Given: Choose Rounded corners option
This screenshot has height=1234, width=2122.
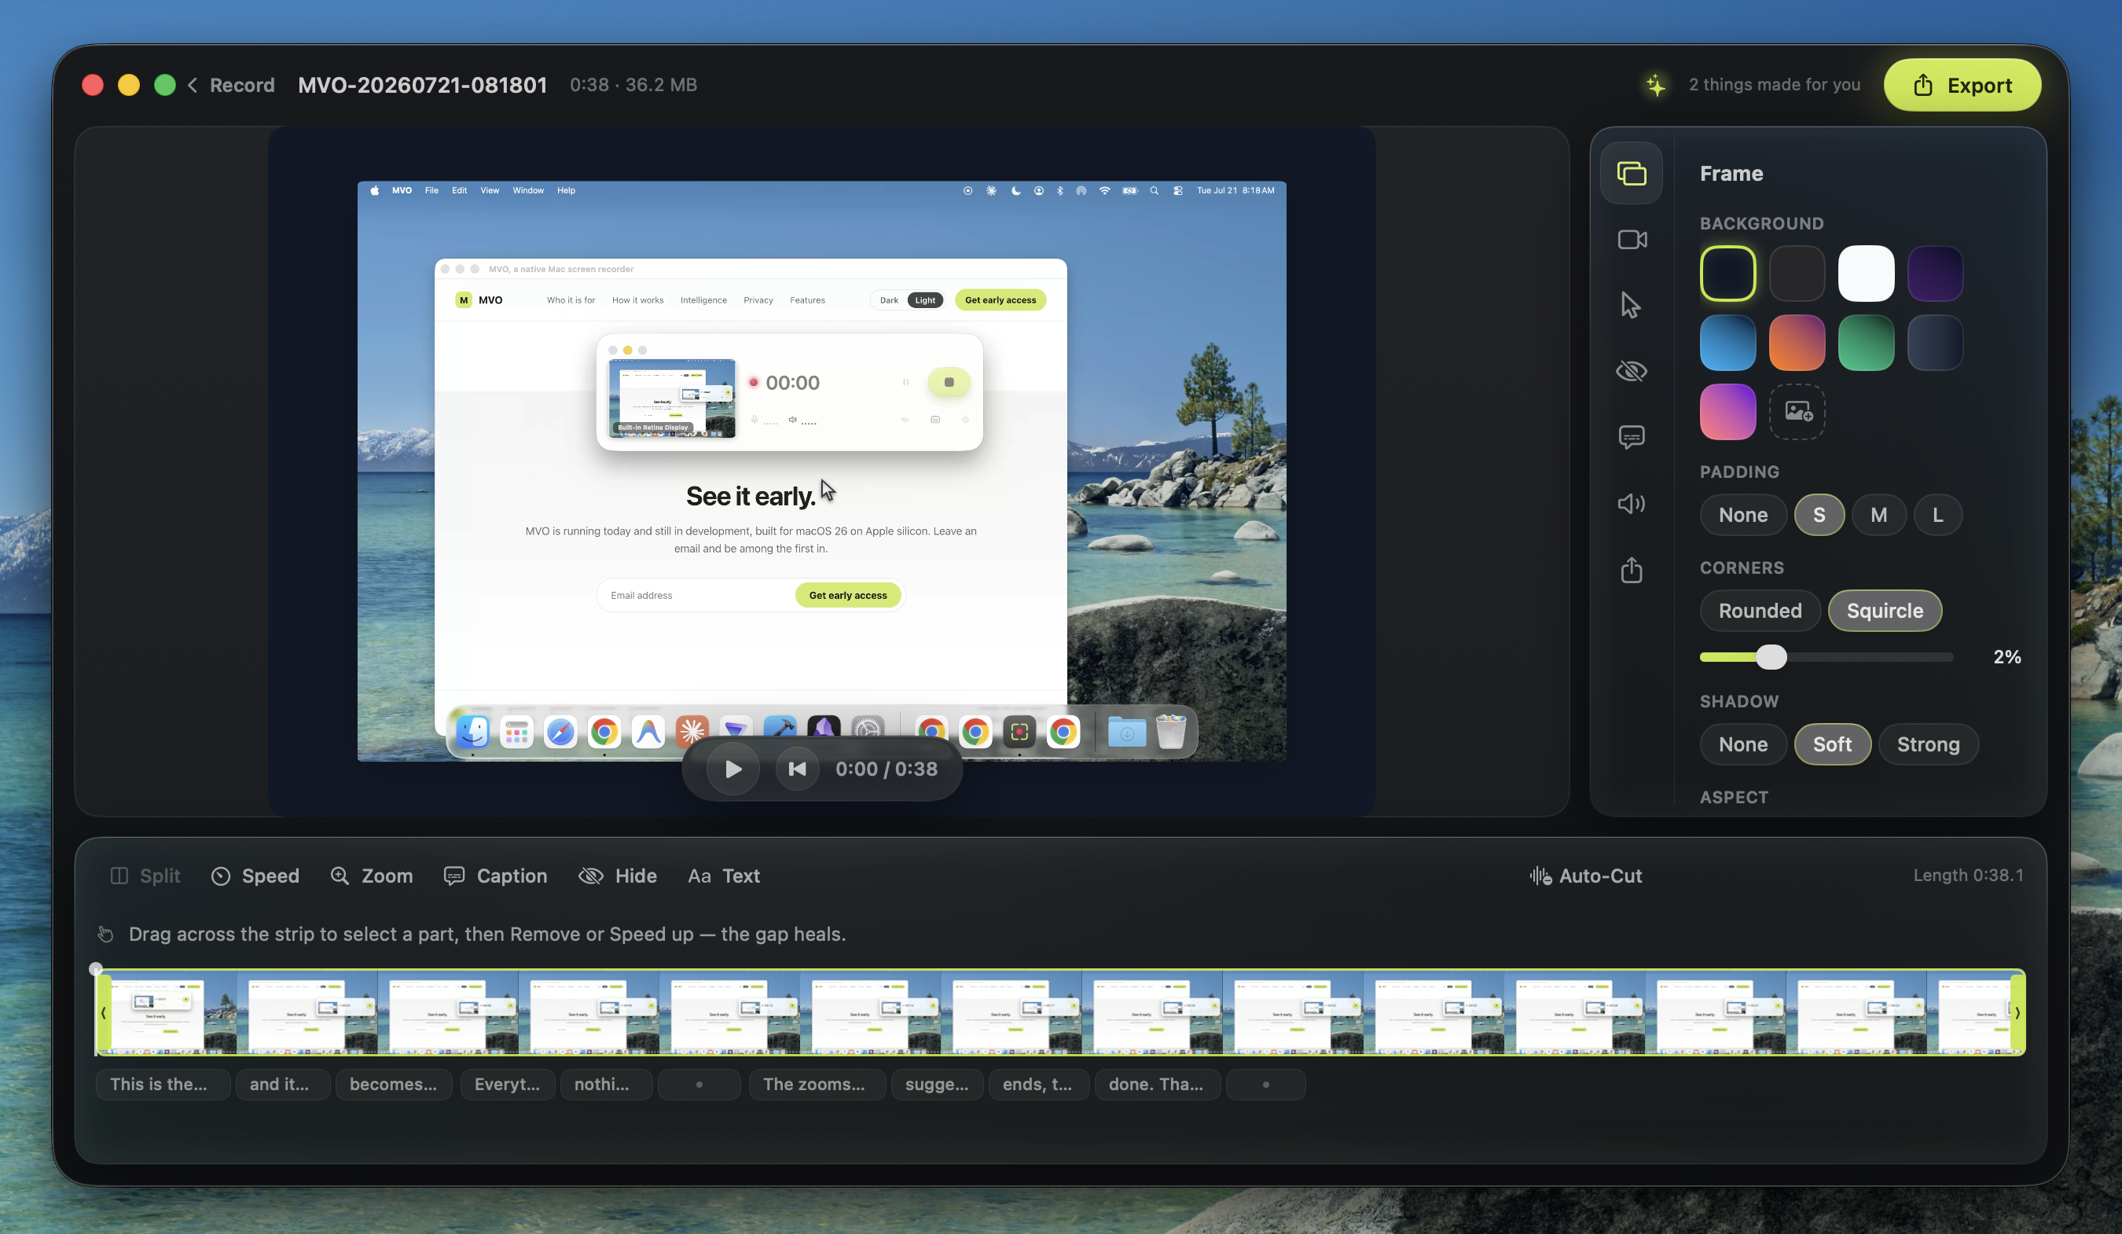Looking at the screenshot, I should tap(1760, 611).
